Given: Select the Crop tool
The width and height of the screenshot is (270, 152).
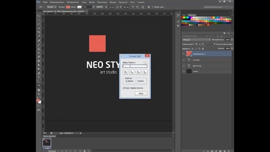Looking at the screenshot, I should click(39, 32).
